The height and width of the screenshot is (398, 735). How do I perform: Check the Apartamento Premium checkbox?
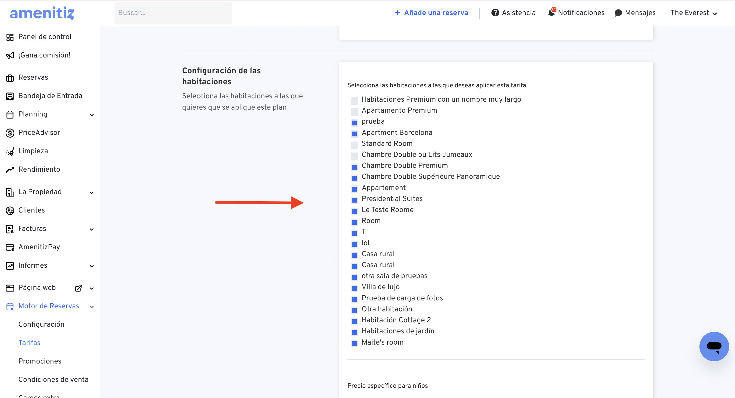[x=354, y=112]
